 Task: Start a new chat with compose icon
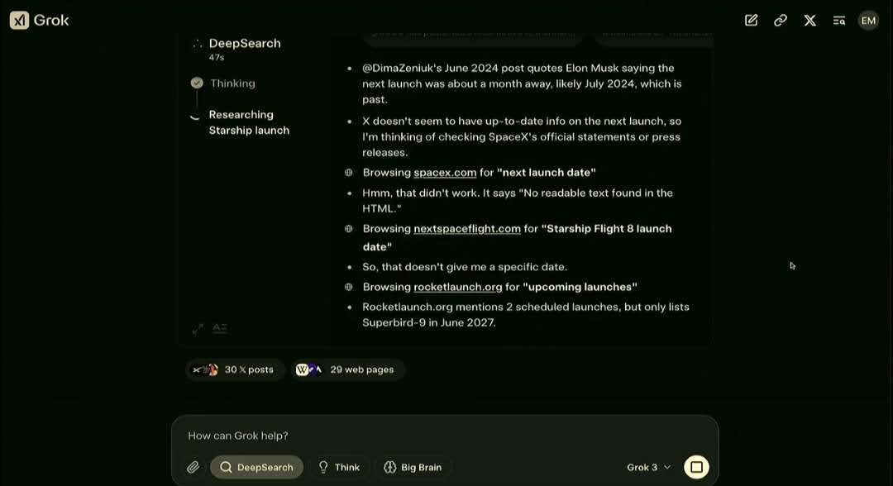(x=751, y=21)
